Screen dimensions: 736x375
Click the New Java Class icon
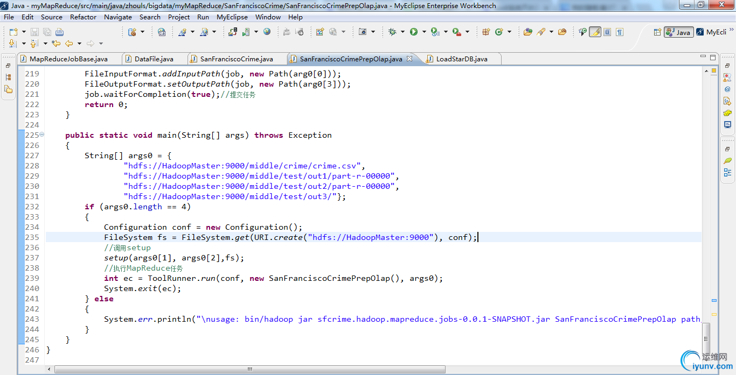(498, 32)
